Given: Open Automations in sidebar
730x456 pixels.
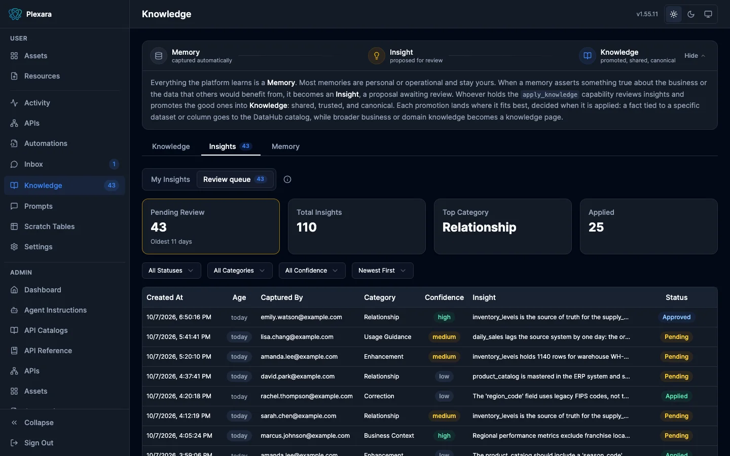Looking at the screenshot, I should tap(64, 143).
